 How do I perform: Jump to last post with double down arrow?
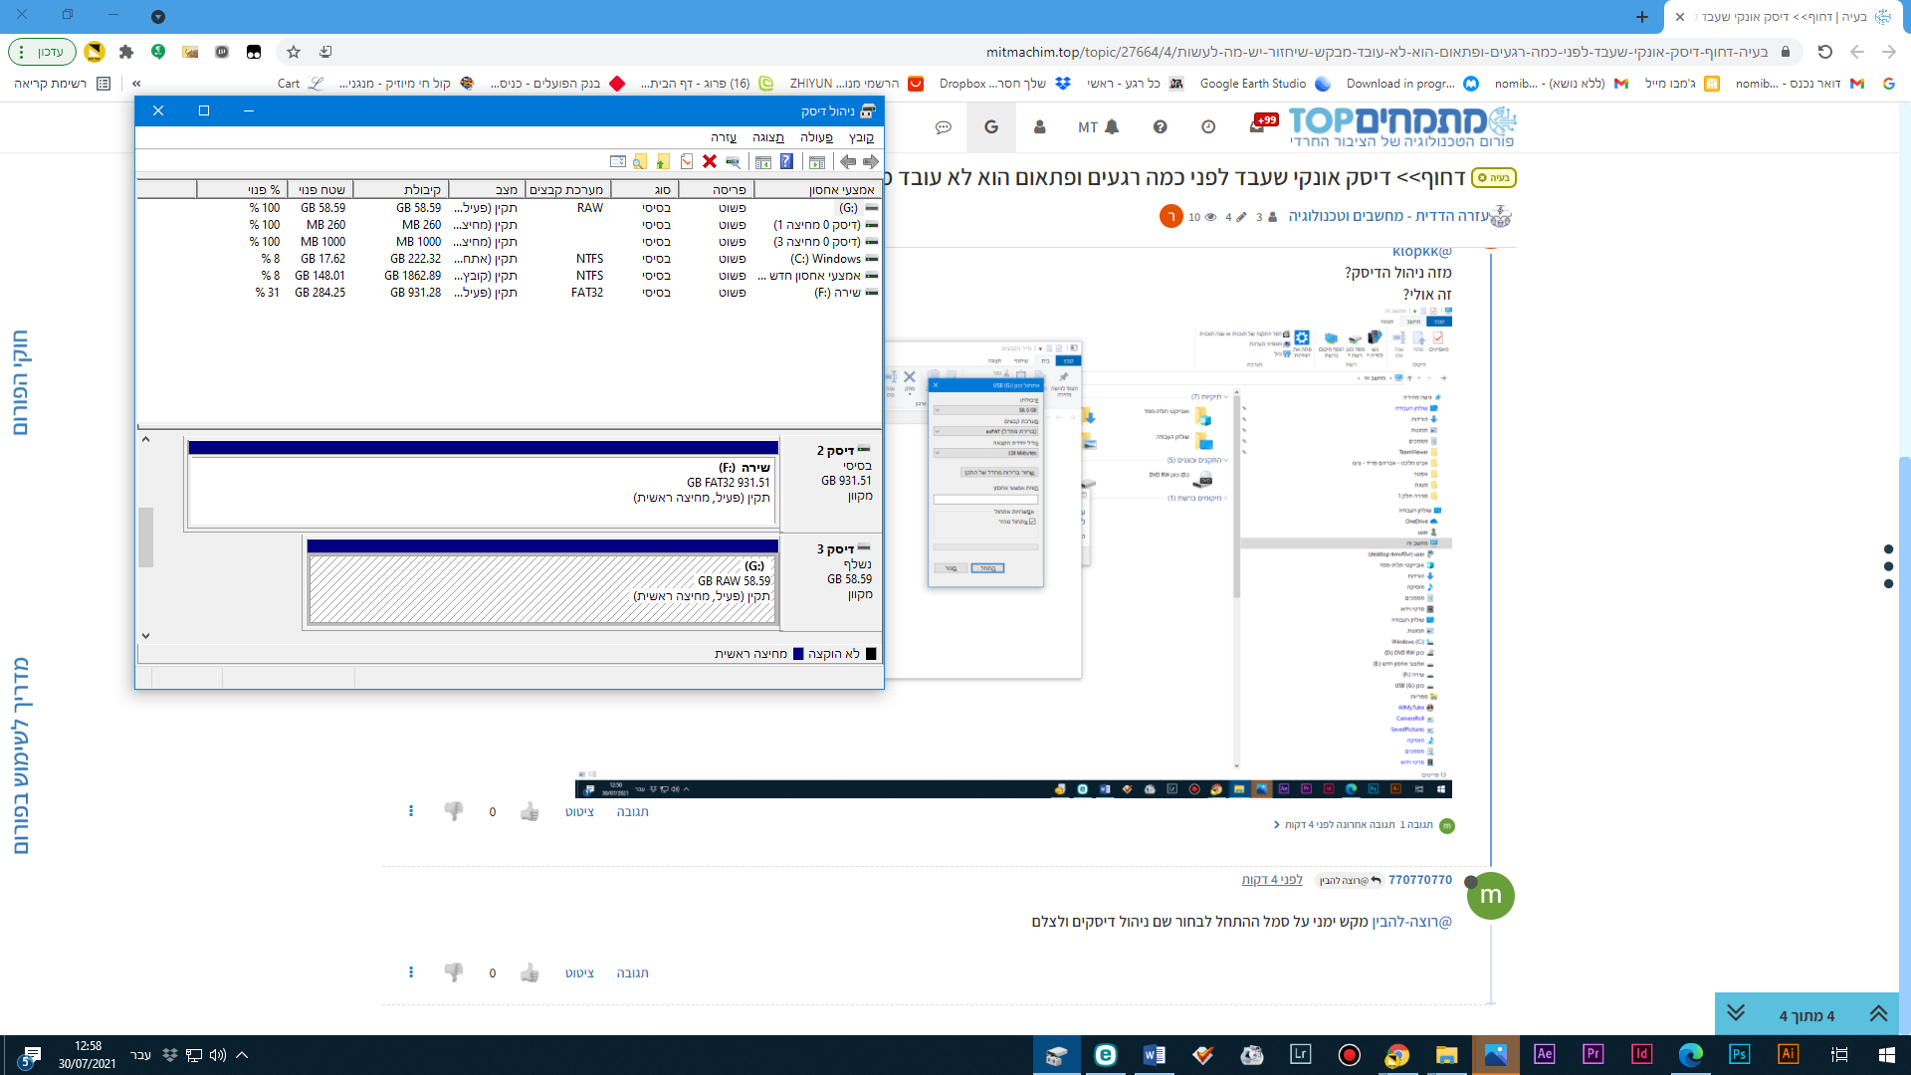tap(1736, 1014)
